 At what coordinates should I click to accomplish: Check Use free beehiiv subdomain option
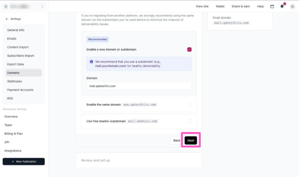tap(189, 121)
